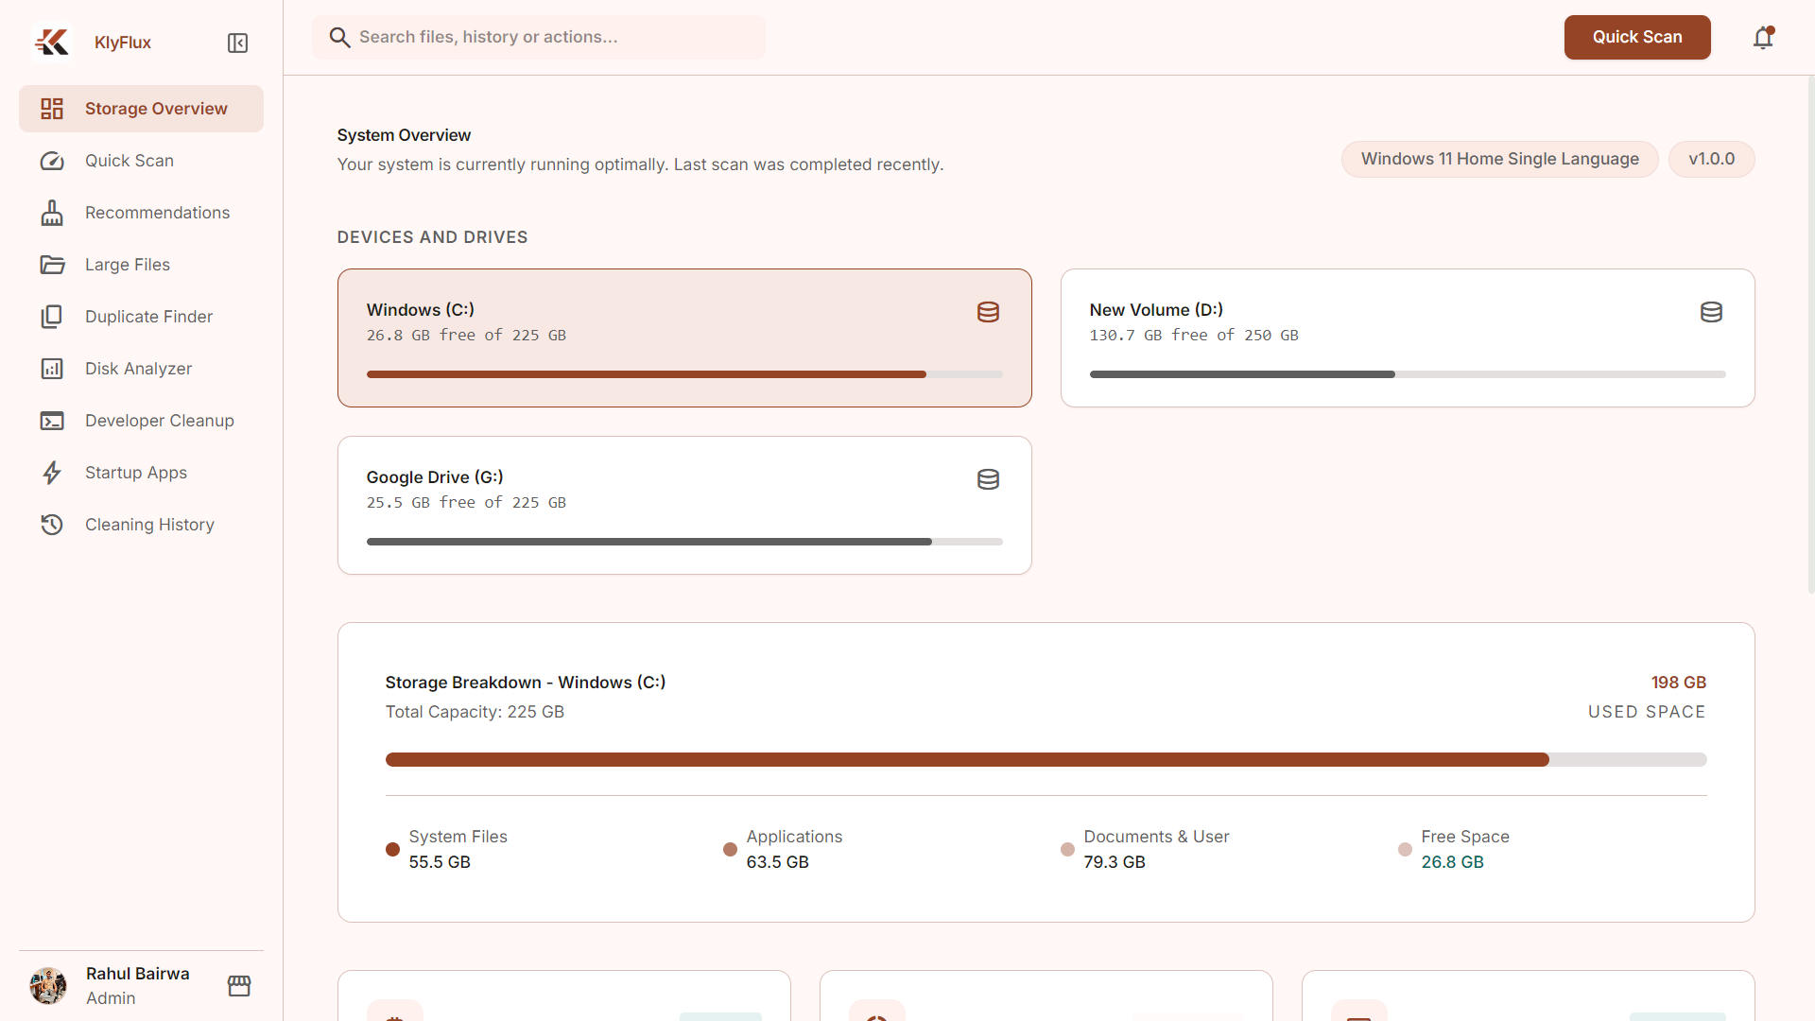Select the New Volume (D:) drive card
This screenshot has height=1021, width=1815.
(x=1408, y=337)
